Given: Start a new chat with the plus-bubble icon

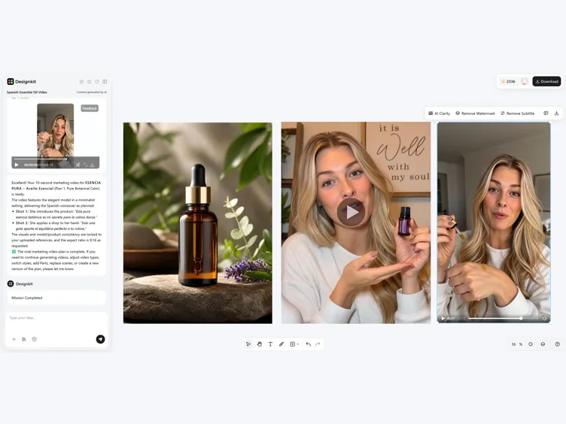Looking at the screenshot, I should pyautogui.click(x=81, y=82).
